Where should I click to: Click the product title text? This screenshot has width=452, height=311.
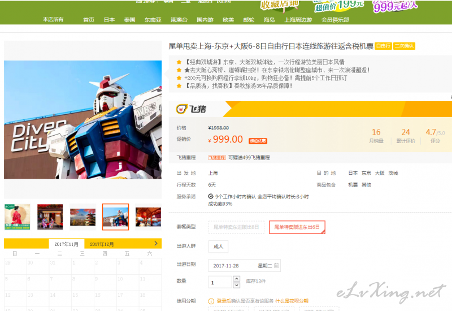pyautogui.click(x=271, y=46)
